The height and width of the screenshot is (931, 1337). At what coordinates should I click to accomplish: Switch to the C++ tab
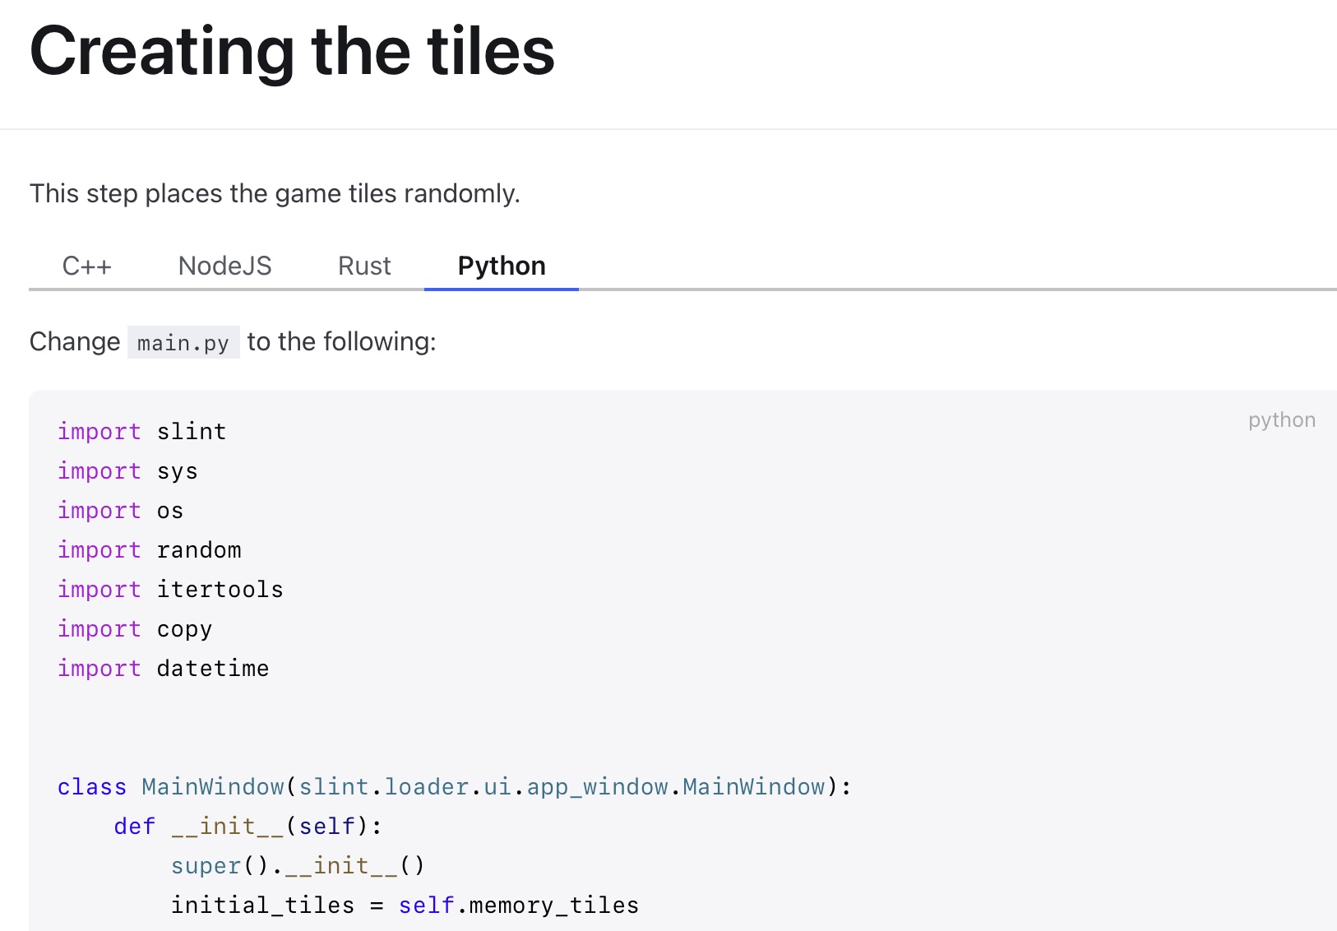click(86, 266)
